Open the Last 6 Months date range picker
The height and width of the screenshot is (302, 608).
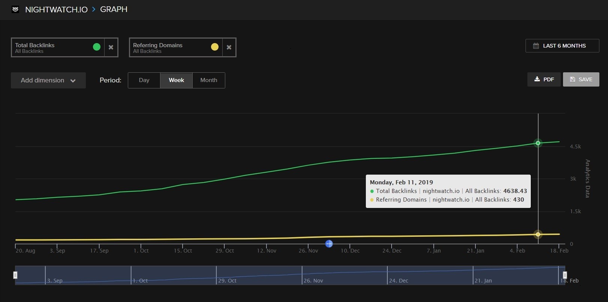(562, 46)
